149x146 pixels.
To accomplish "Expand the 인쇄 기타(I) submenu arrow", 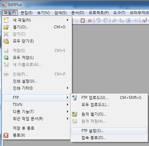I will 68,88.
